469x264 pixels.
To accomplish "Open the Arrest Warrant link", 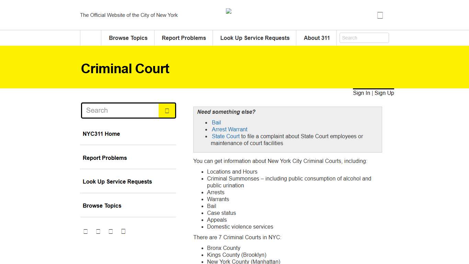I will point(229,129).
